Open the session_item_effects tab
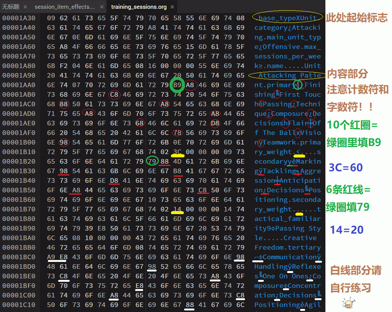The width and height of the screenshot is (392, 312). click(x=65, y=7)
